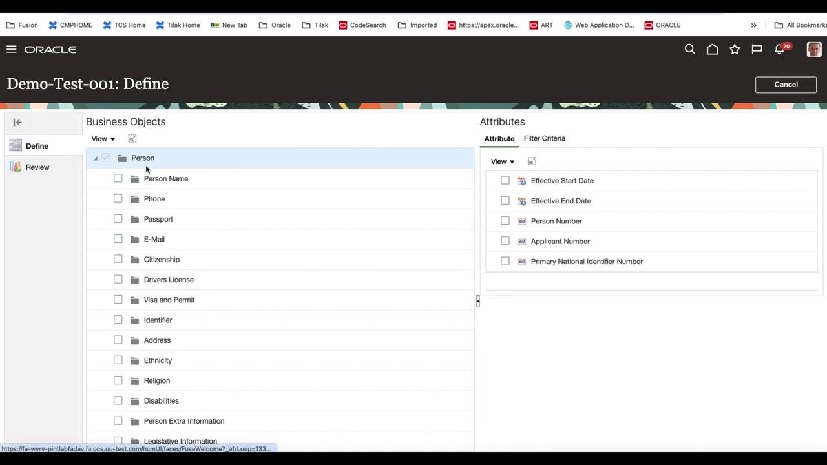
Task: Open the Tilak Home bookmark
Action: coord(178,25)
